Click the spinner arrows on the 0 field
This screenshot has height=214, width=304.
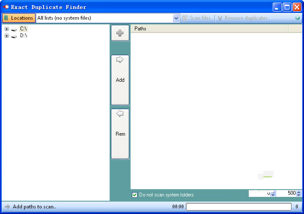274,193
